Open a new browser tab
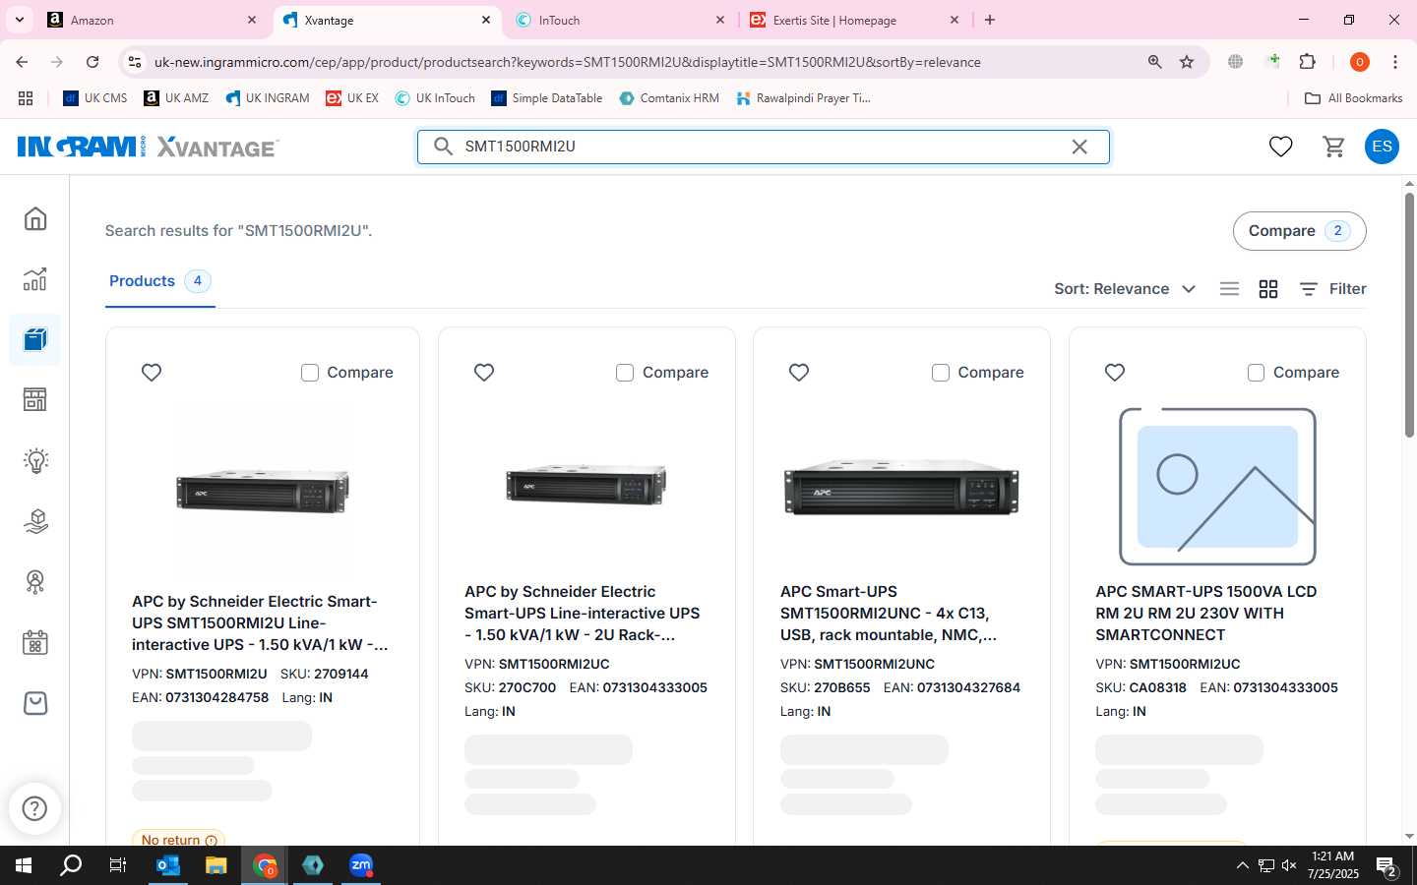1417x885 pixels. click(x=990, y=20)
